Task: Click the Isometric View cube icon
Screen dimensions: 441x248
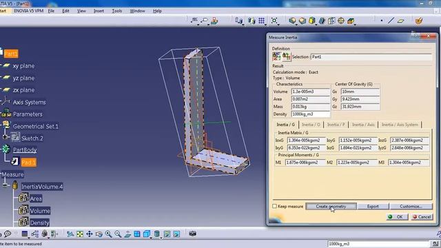Action: pyautogui.click(x=146, y=234)
